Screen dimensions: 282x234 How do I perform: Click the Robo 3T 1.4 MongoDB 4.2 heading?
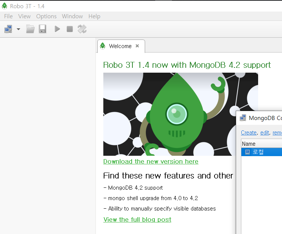pos(187,65)
